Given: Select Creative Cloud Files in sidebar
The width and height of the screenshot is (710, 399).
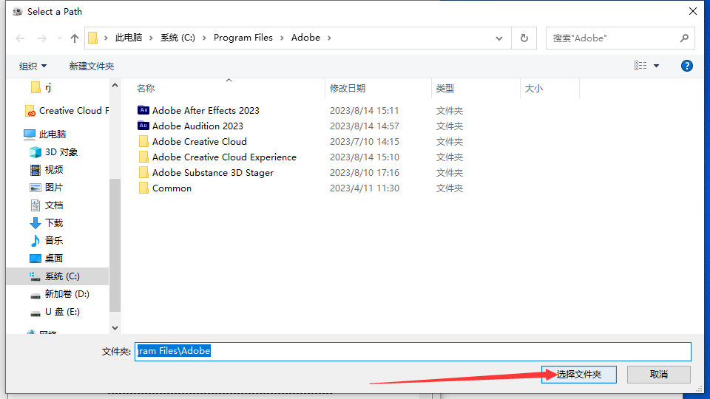Looking at the screenshot, I should (x=72, y=110).
